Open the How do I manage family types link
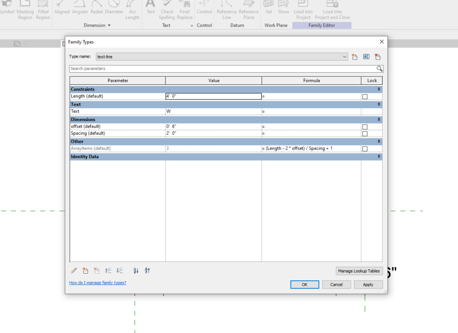Viewport: 458px width, 333px height. click(98, 283)
